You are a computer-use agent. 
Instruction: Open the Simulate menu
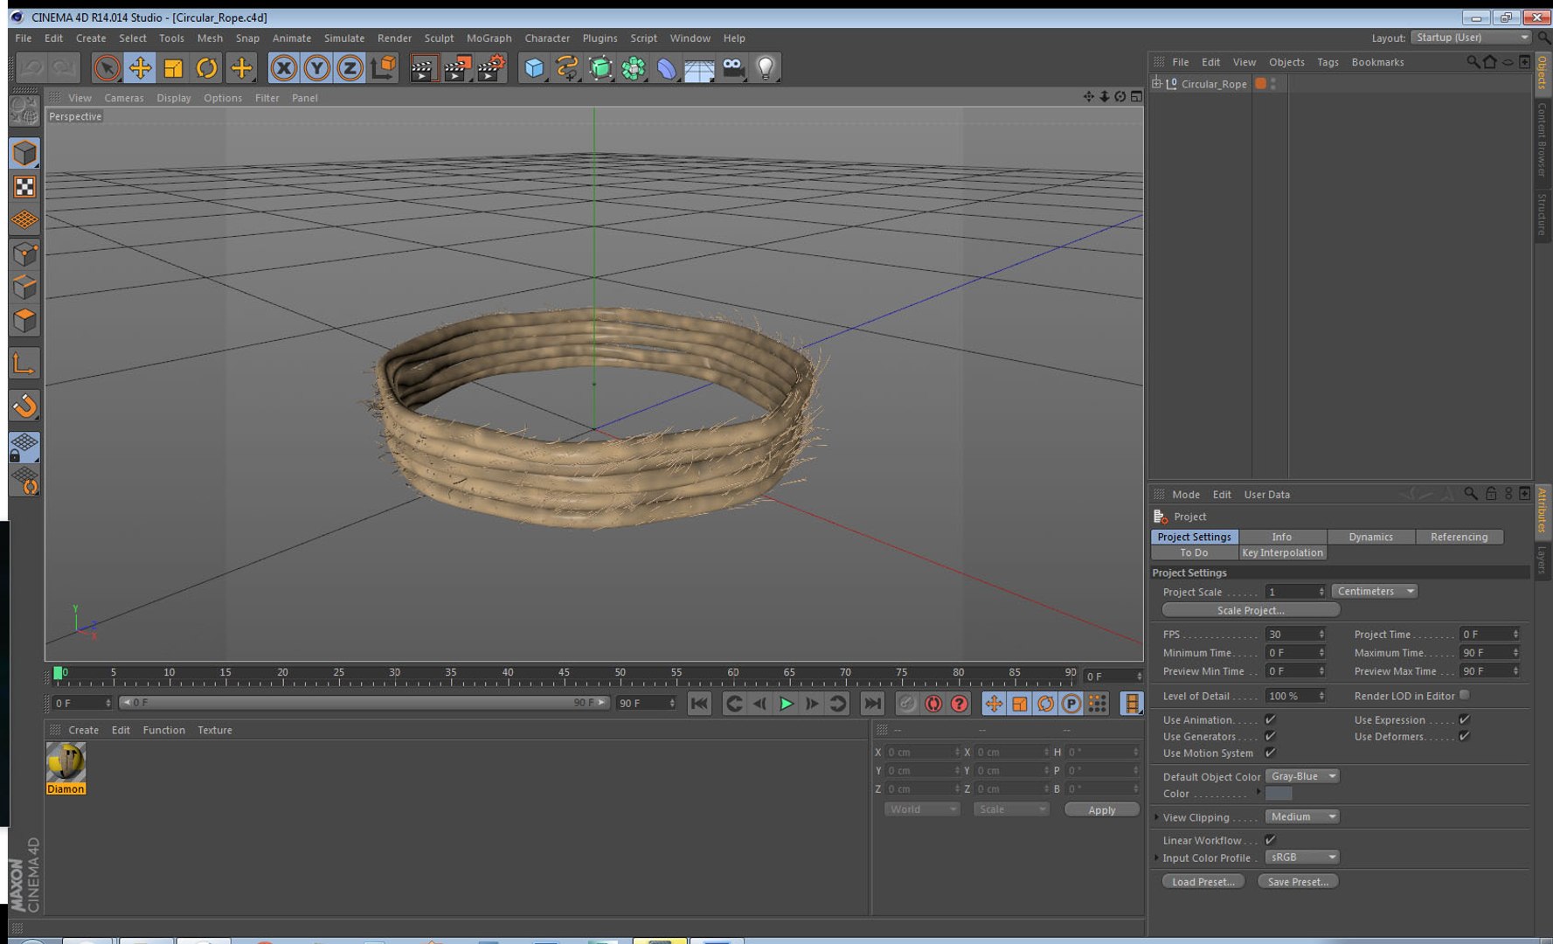coord(343,38)
